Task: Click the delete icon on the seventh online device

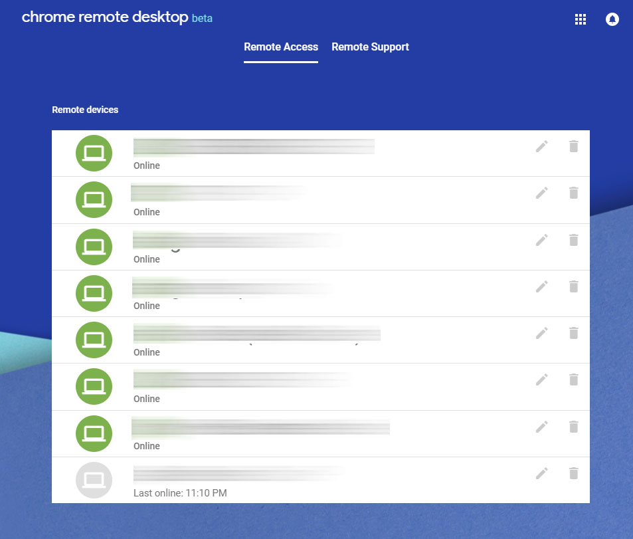Action: (573, 426)
